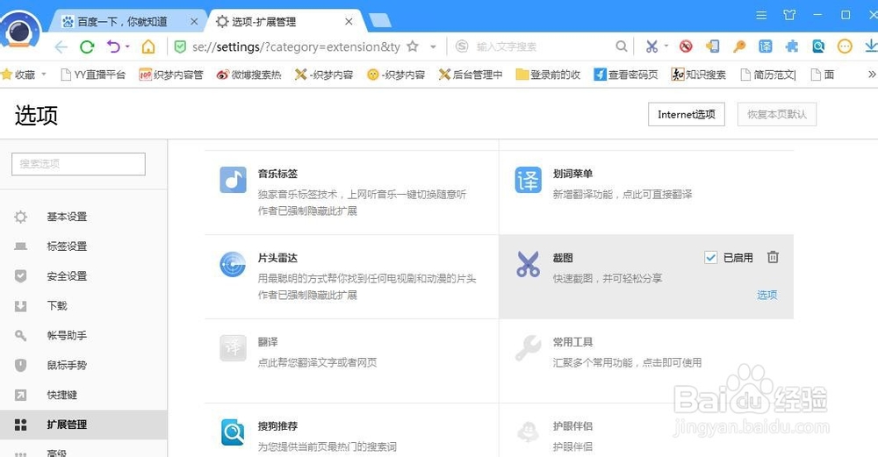Screen dimensions: 878x457
Task: Open the 查看密码页 bookmark
Action: pyautogui.click(x=625, y=75)
